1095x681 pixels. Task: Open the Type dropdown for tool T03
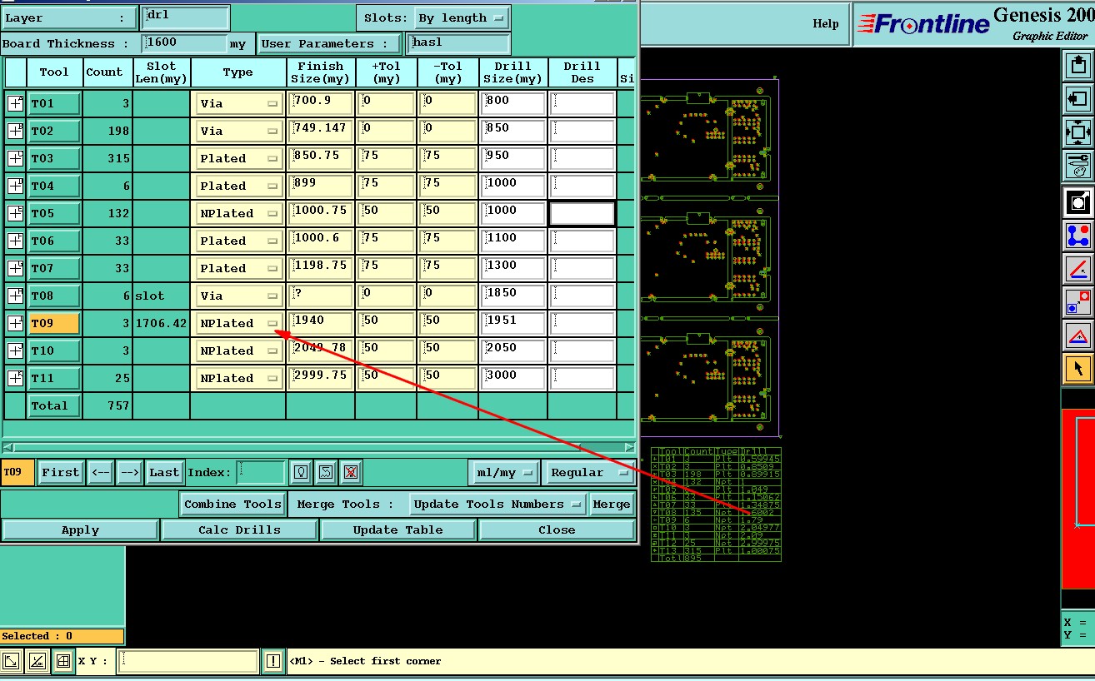point(239,158)
